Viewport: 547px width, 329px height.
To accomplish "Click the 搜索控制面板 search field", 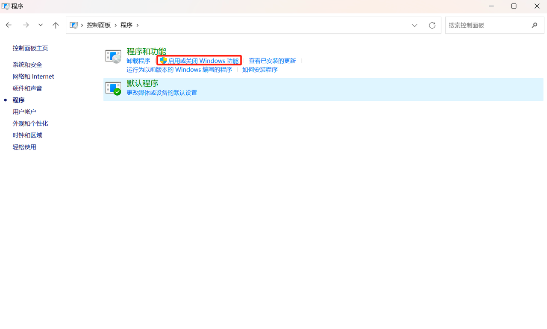I will (x=487, y=25).
